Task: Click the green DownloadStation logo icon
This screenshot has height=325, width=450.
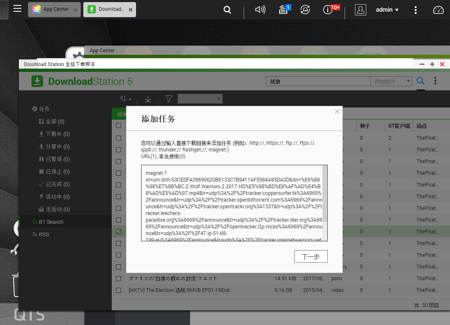Action: pos(37,81)
